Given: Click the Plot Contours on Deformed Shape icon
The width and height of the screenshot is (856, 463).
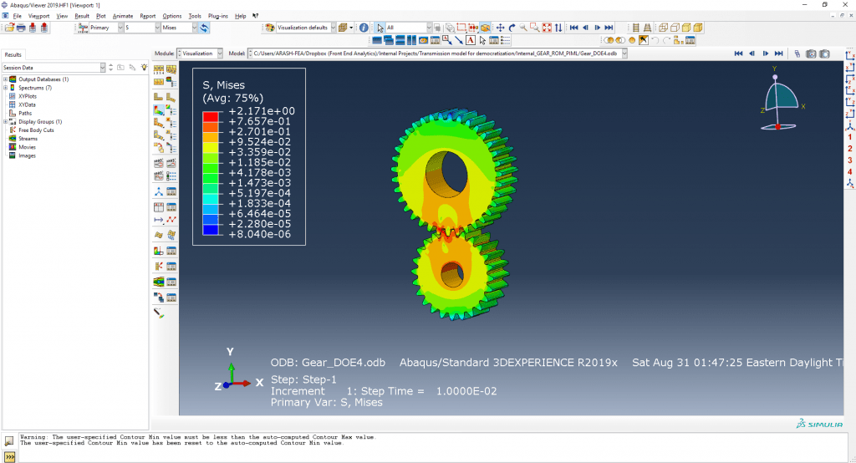Looking at the screenshot, I should [x=158, y=110].
